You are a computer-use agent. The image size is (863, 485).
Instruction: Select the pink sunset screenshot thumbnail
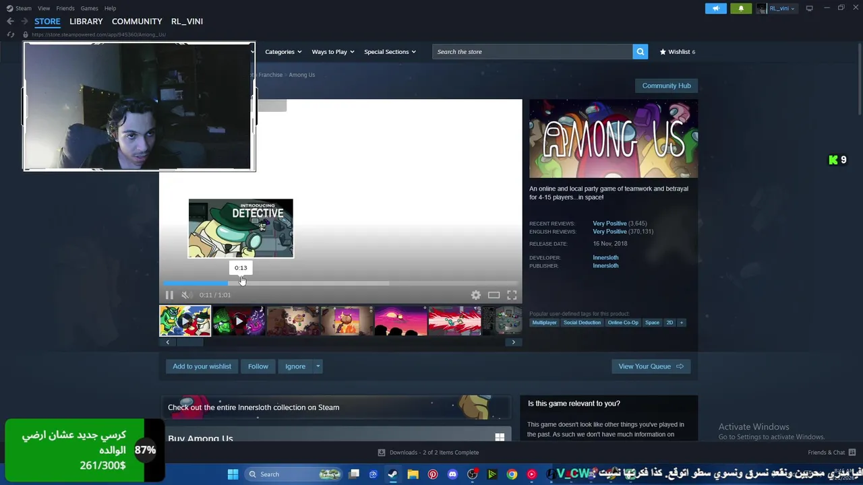click(400, 321)
